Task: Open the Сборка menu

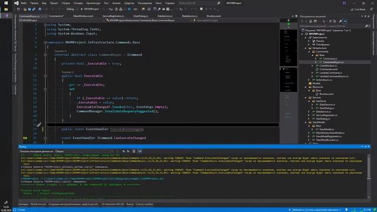Action: (x=65, y=3)
